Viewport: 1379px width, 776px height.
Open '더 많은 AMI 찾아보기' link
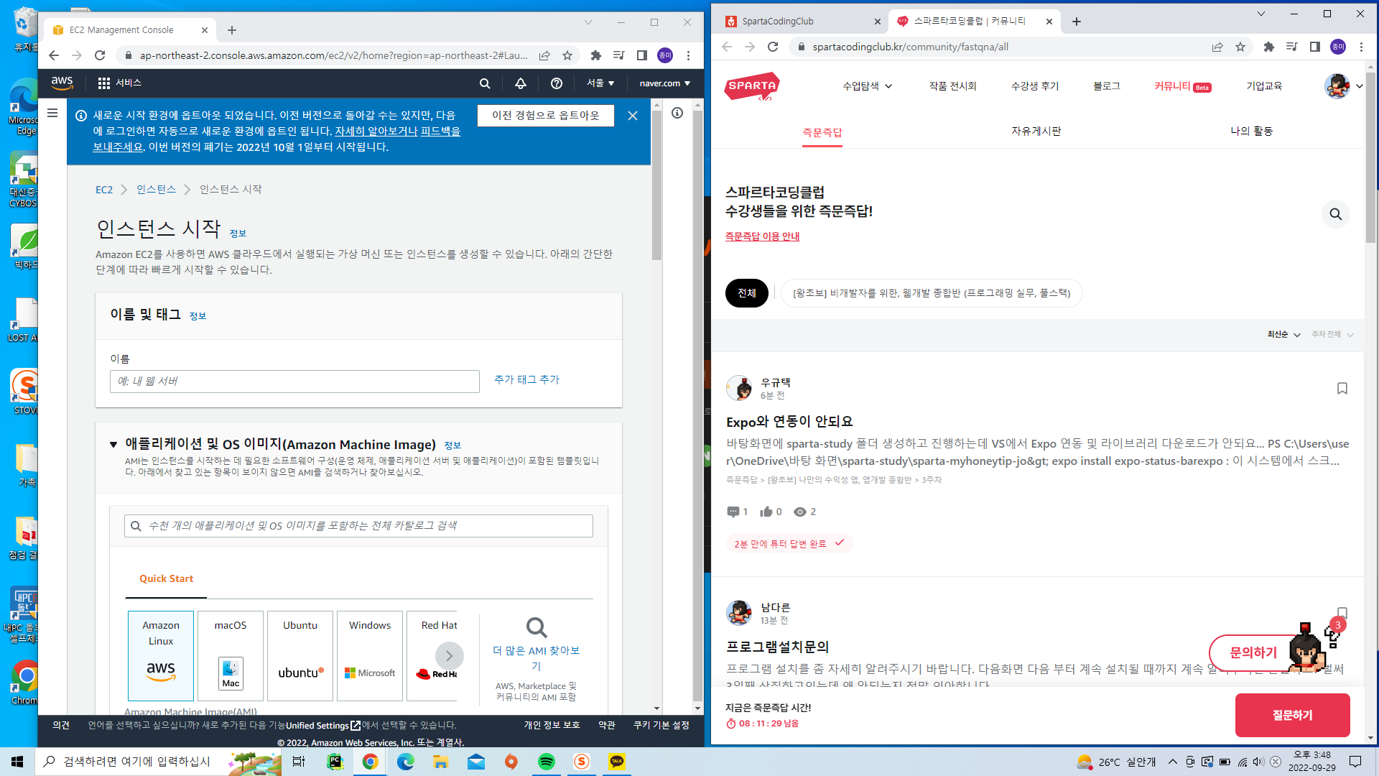coord(536,658)
